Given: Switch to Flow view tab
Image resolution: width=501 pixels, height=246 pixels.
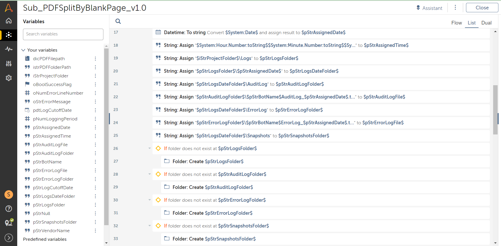Looking at the screenshot, I should 456,23.
